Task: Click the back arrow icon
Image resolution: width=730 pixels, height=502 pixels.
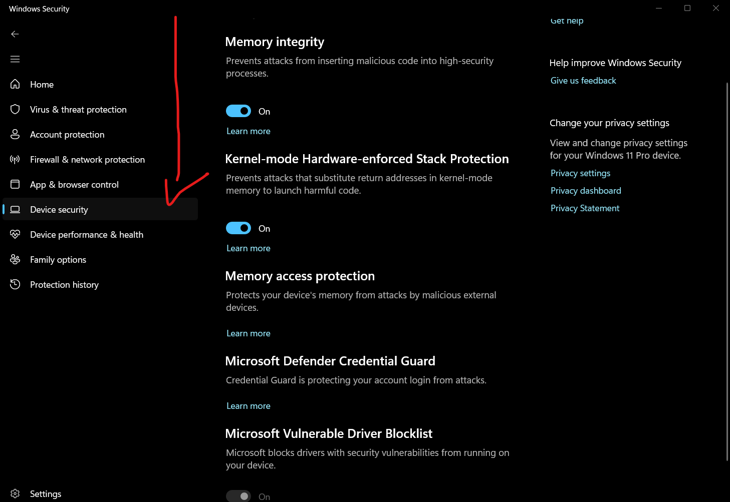Action: 15,34
